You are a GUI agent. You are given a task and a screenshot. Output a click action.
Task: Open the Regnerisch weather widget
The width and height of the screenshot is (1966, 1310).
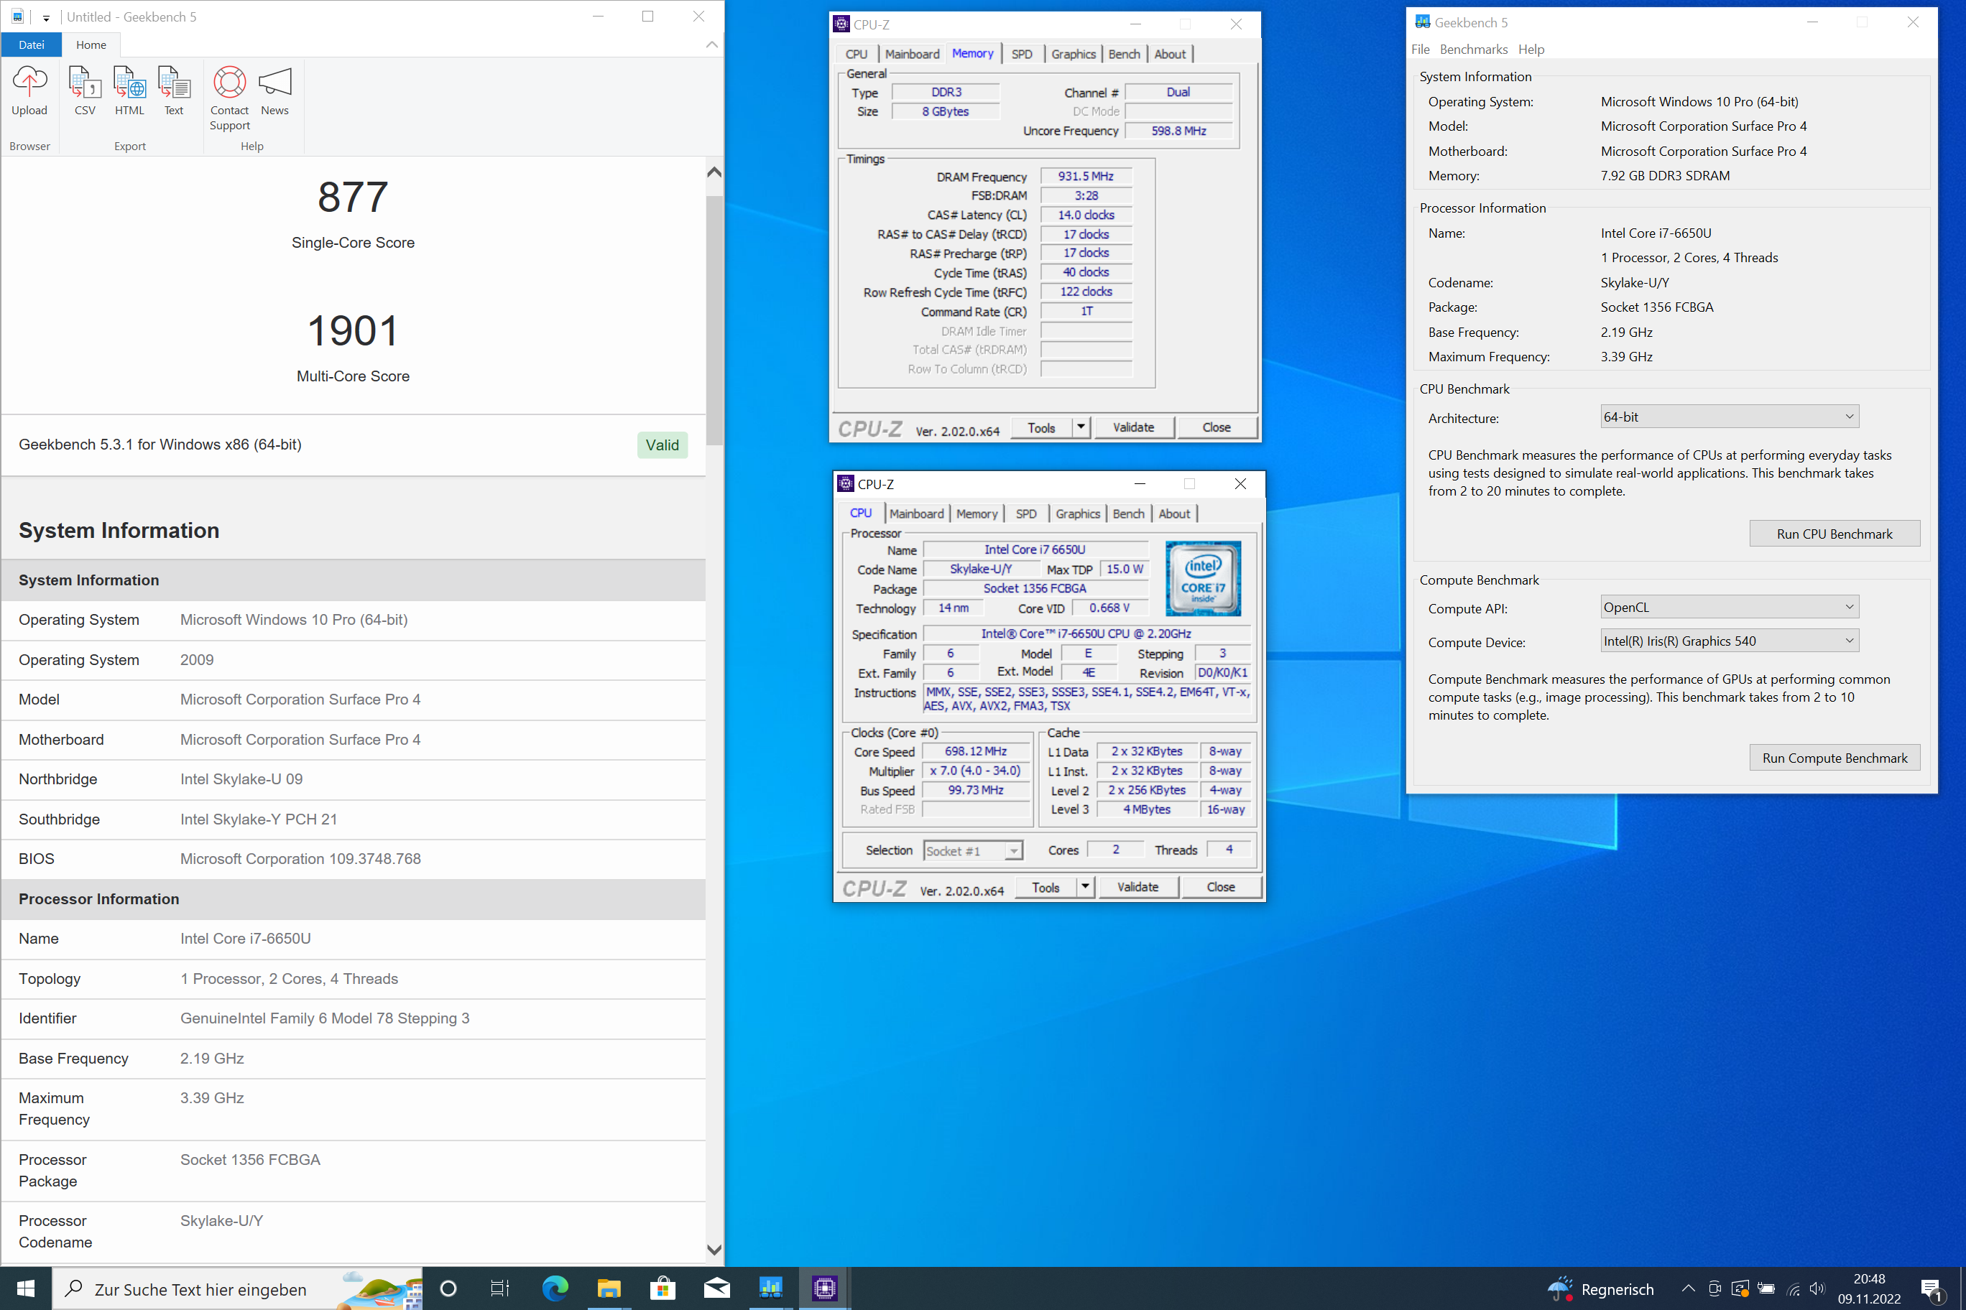1601,1289
